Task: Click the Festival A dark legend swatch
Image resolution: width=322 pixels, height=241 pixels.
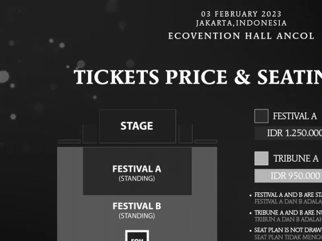Action: [261, 116]
